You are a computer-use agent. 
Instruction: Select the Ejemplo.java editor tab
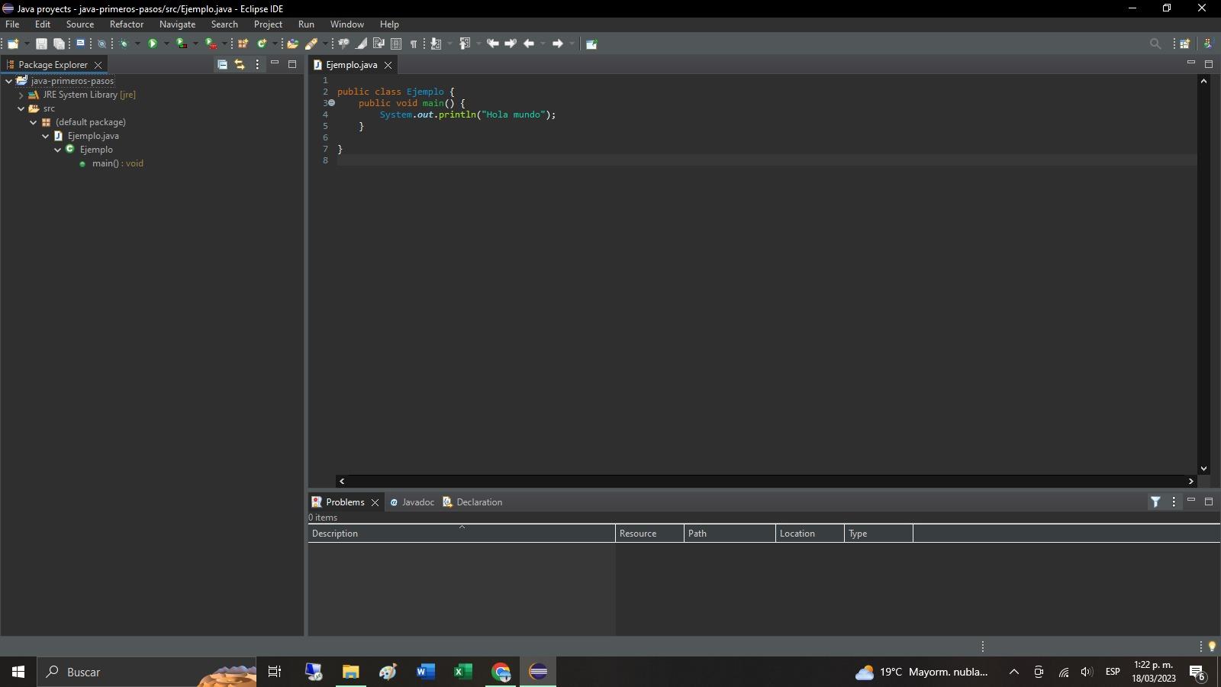point(351,65)
